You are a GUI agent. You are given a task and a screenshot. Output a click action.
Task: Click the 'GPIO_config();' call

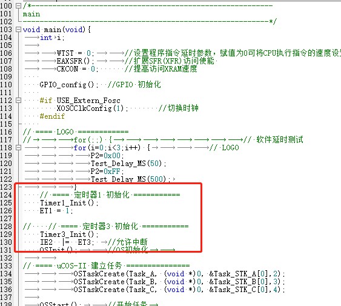coord(68,85)
